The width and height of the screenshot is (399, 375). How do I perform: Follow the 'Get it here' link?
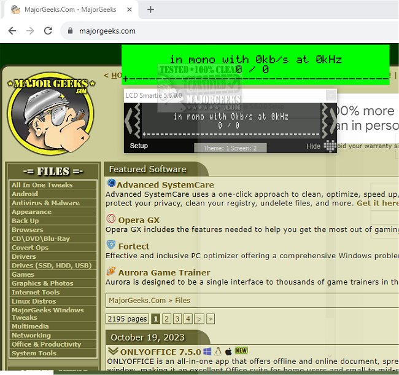pyautogui.click(x=378, y=203)
